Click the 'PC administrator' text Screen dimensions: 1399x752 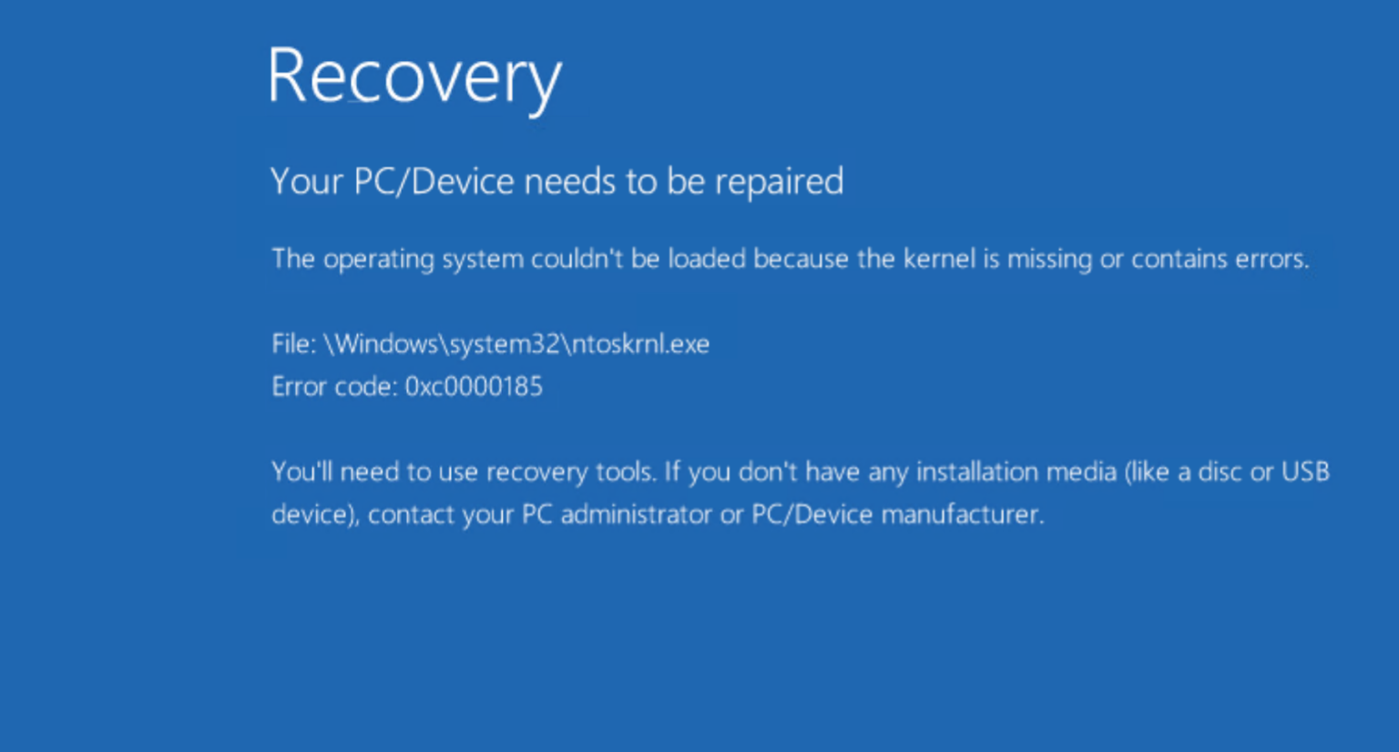(617, 514)
